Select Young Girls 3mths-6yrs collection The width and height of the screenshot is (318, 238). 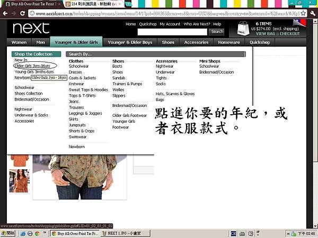tap(34, 72)
